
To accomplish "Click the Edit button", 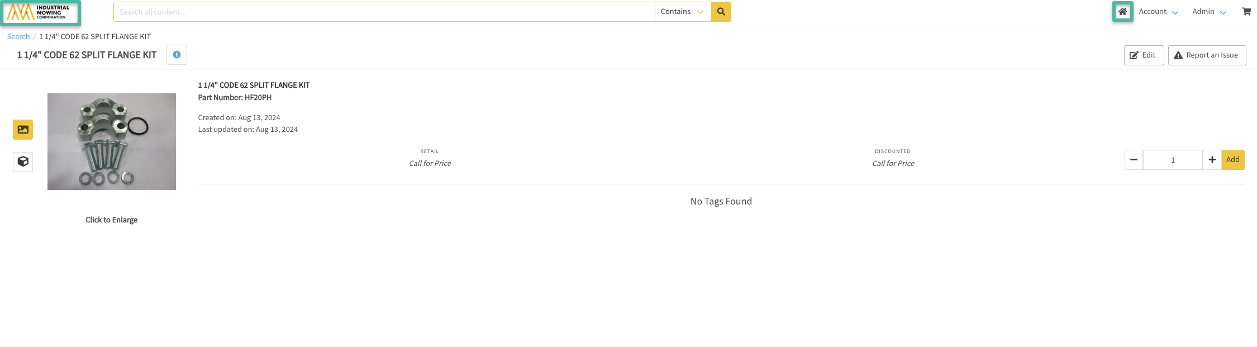I will 1144,55.
